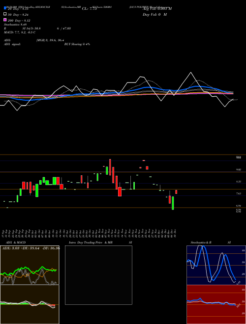The image size is (246, 324).
Task: Click the '(MGR) 3, 38.6, 36.4' ADX values
Action: point(50,40)
